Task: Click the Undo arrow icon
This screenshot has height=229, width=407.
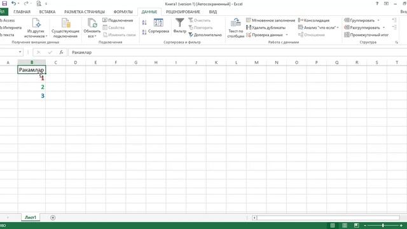Action: tap(14, 4)
